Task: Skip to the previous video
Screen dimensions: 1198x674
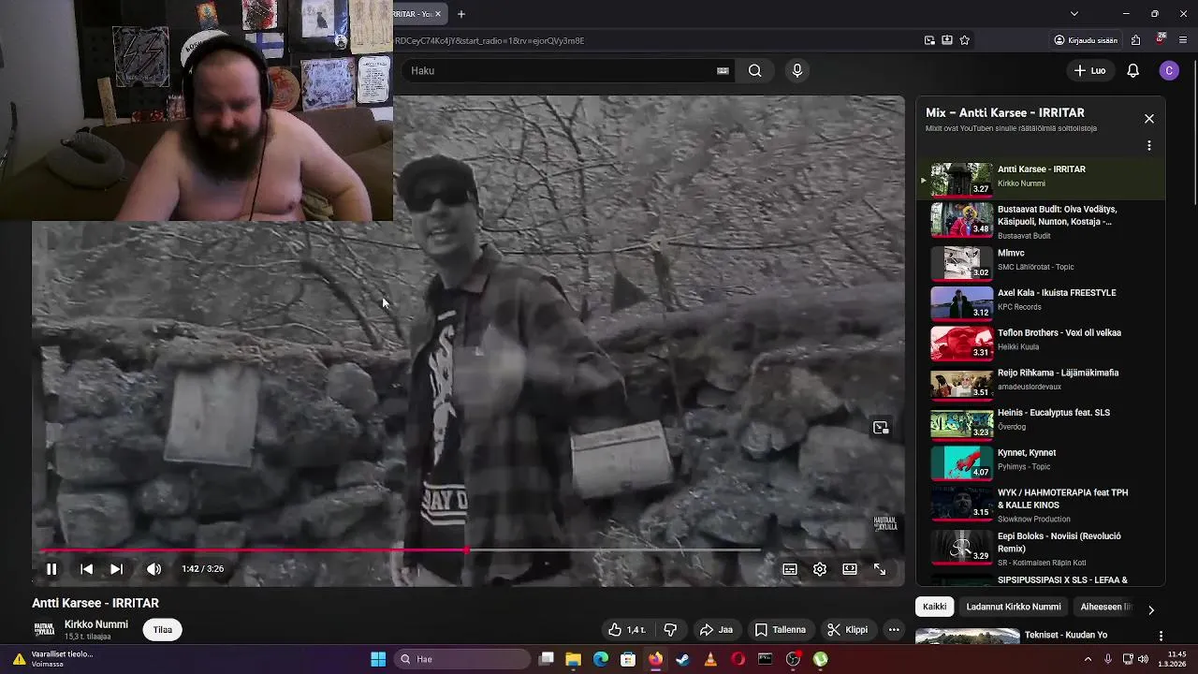Action: coord(86,569)
